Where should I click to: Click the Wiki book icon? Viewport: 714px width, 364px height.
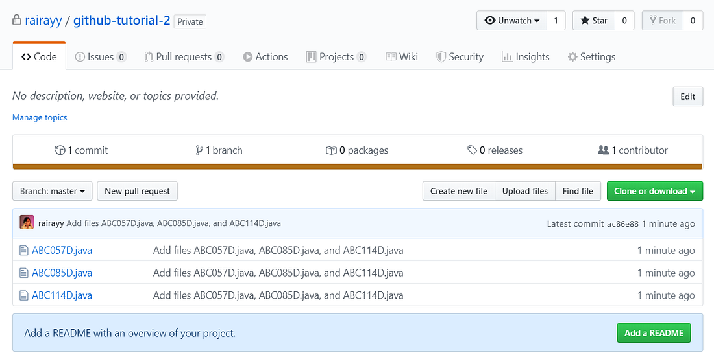(x=391, y=57)
